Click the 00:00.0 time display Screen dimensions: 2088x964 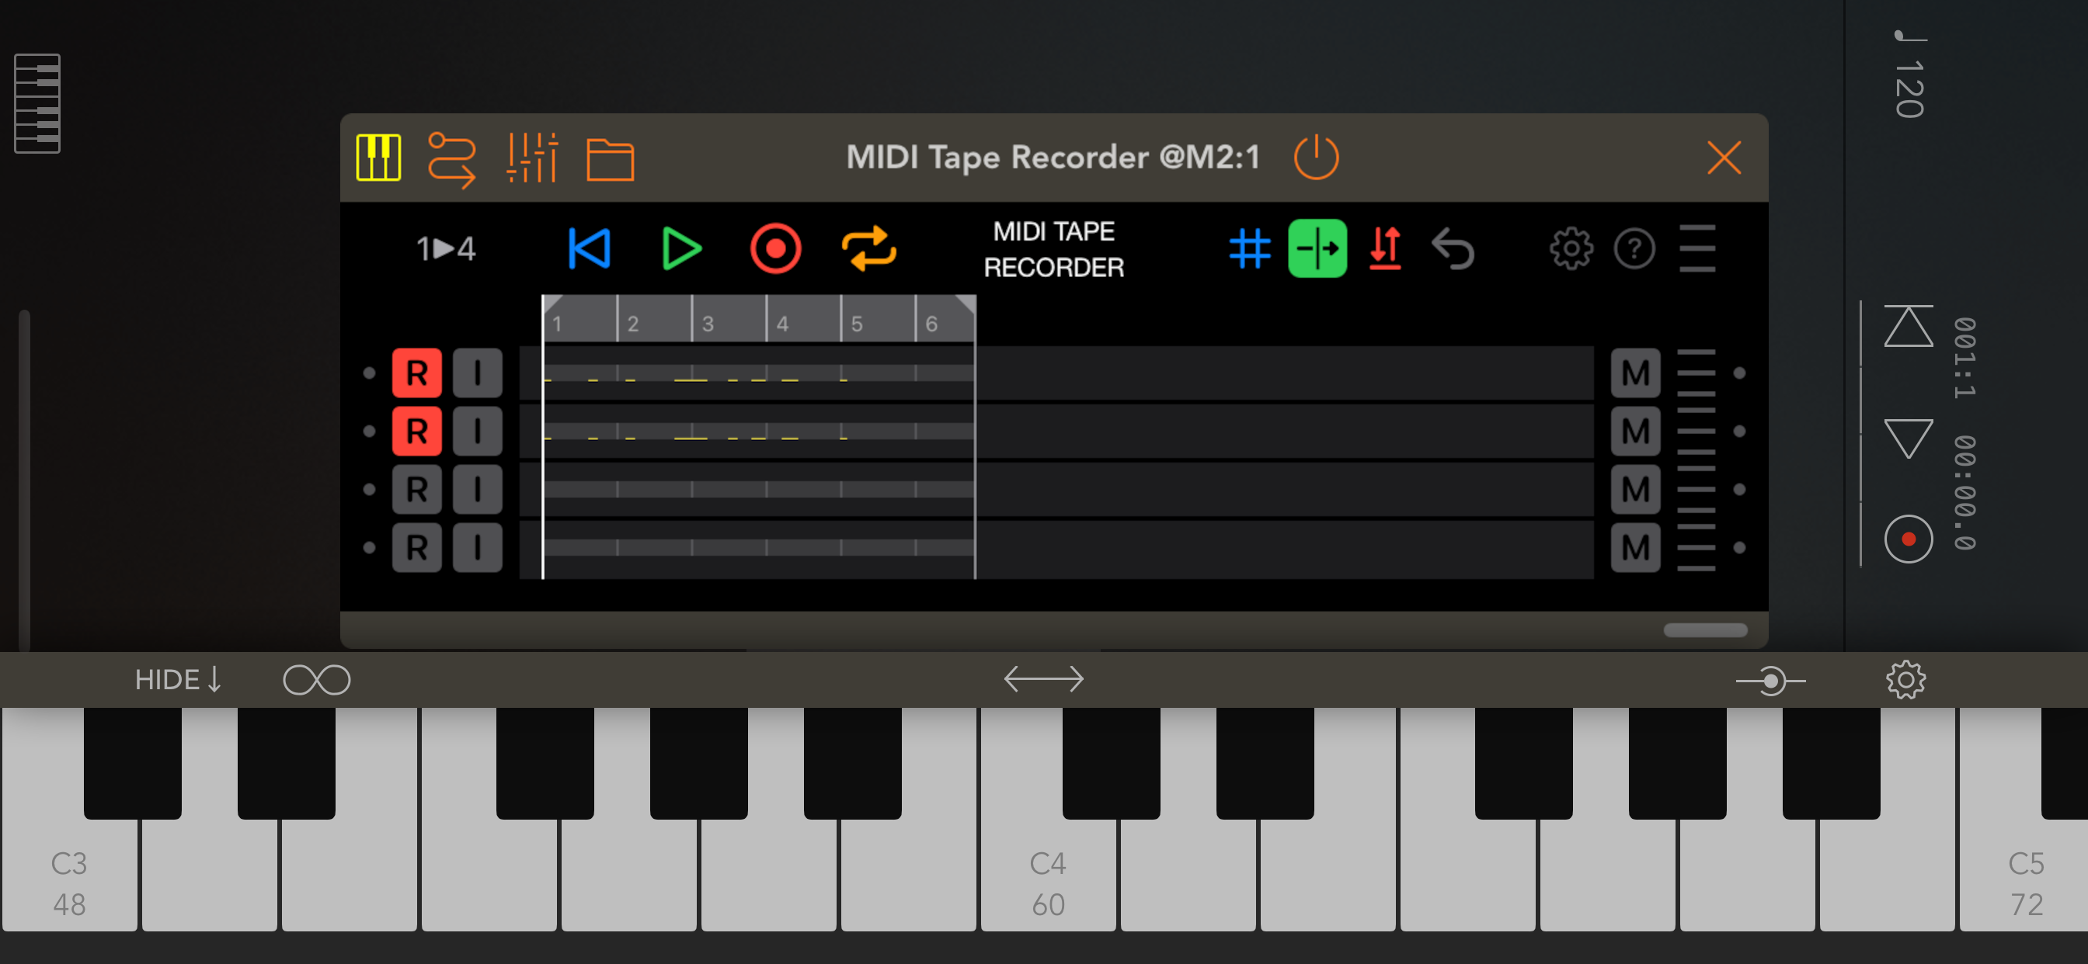(x=1964, y=493)
